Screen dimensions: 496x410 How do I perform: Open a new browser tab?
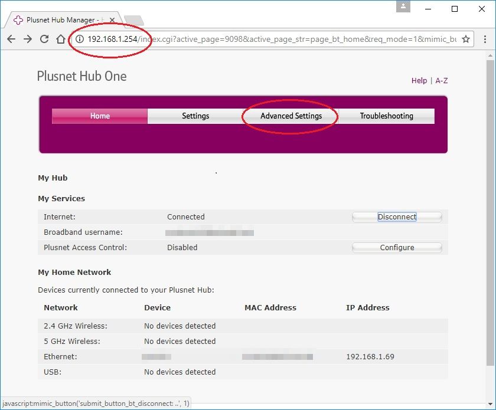134,21
